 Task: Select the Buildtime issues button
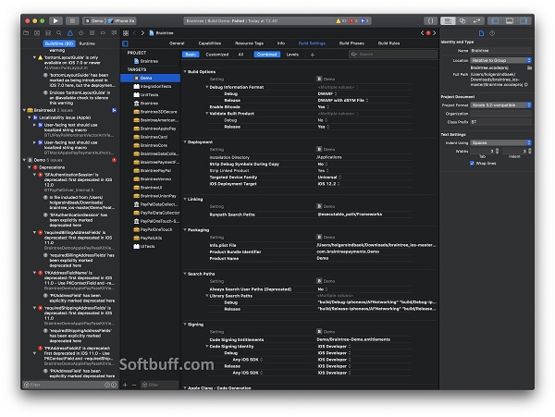[59, 43]
